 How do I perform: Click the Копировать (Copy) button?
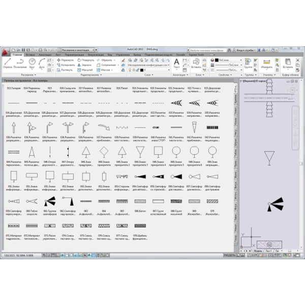click(66, 65)
